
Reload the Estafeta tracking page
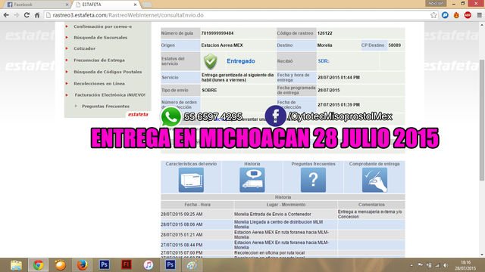27,15
